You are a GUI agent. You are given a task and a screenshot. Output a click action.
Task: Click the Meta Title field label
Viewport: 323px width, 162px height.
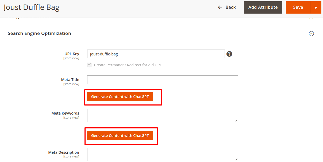point(70,80)
